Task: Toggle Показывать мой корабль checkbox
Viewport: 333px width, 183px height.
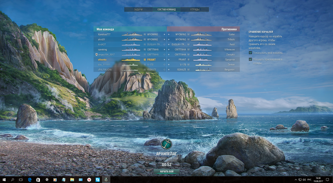Action: [251, 53]
